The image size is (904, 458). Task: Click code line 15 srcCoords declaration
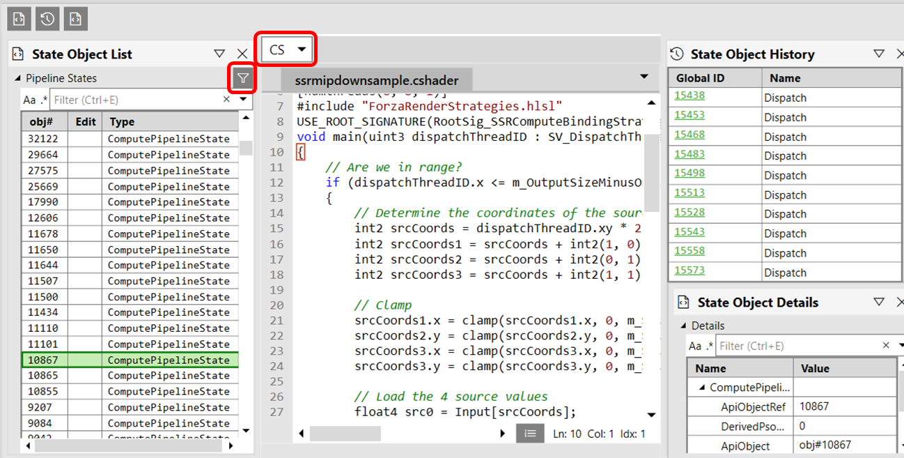tap(497, 229)
